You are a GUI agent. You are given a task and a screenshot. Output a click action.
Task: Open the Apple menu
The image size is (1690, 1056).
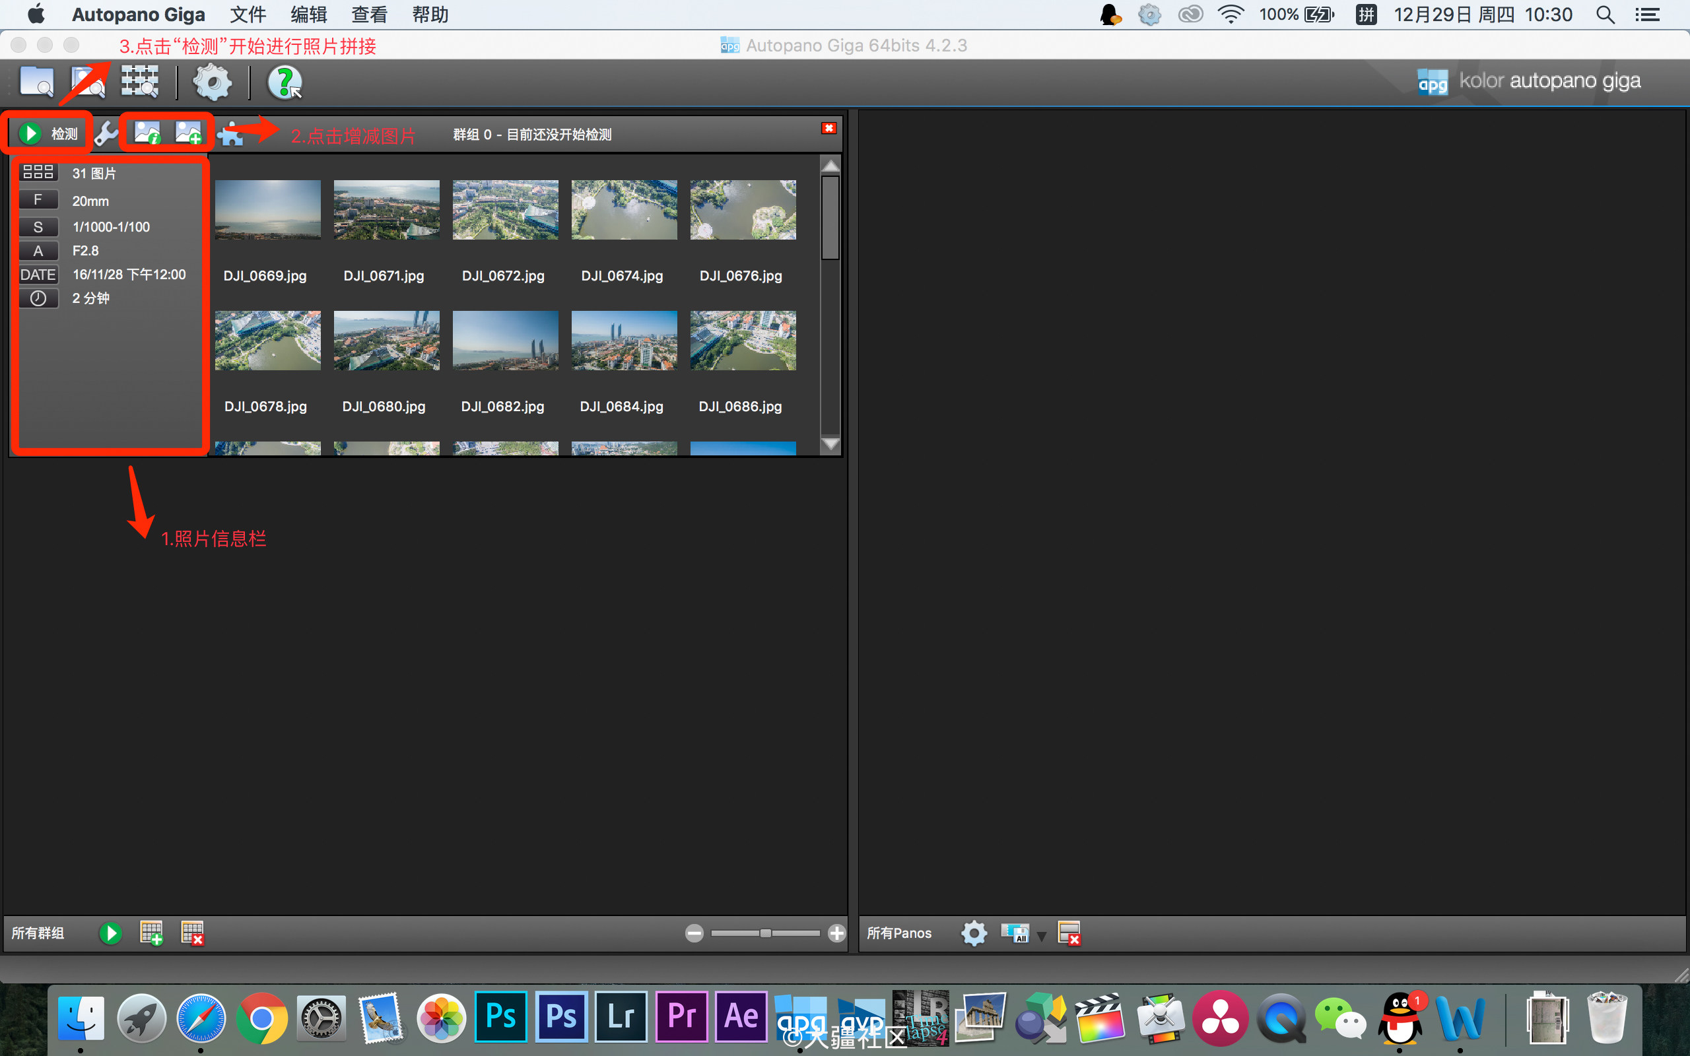pos(36,14)
